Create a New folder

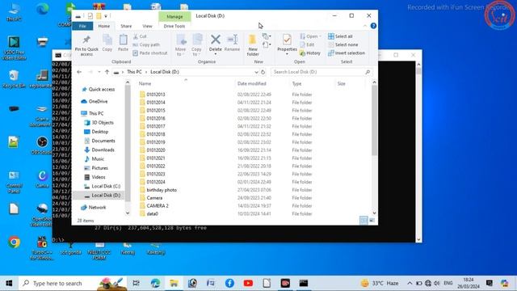(253, 45)
